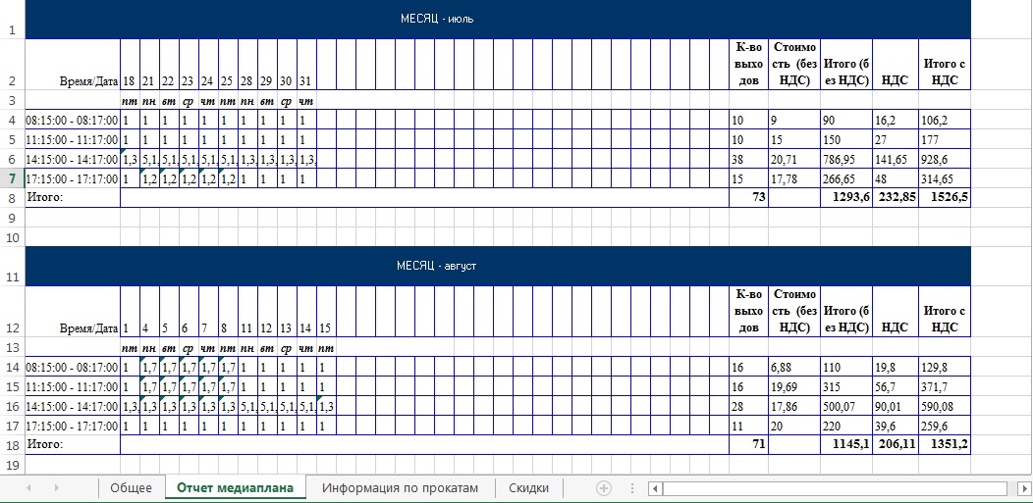Open the Общее sheet tab
This screenshot has height=503, width=1033.
pyautogui.click(x=131, y=488)
